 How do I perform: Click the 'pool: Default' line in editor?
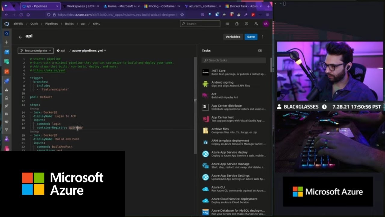[41, 97]
